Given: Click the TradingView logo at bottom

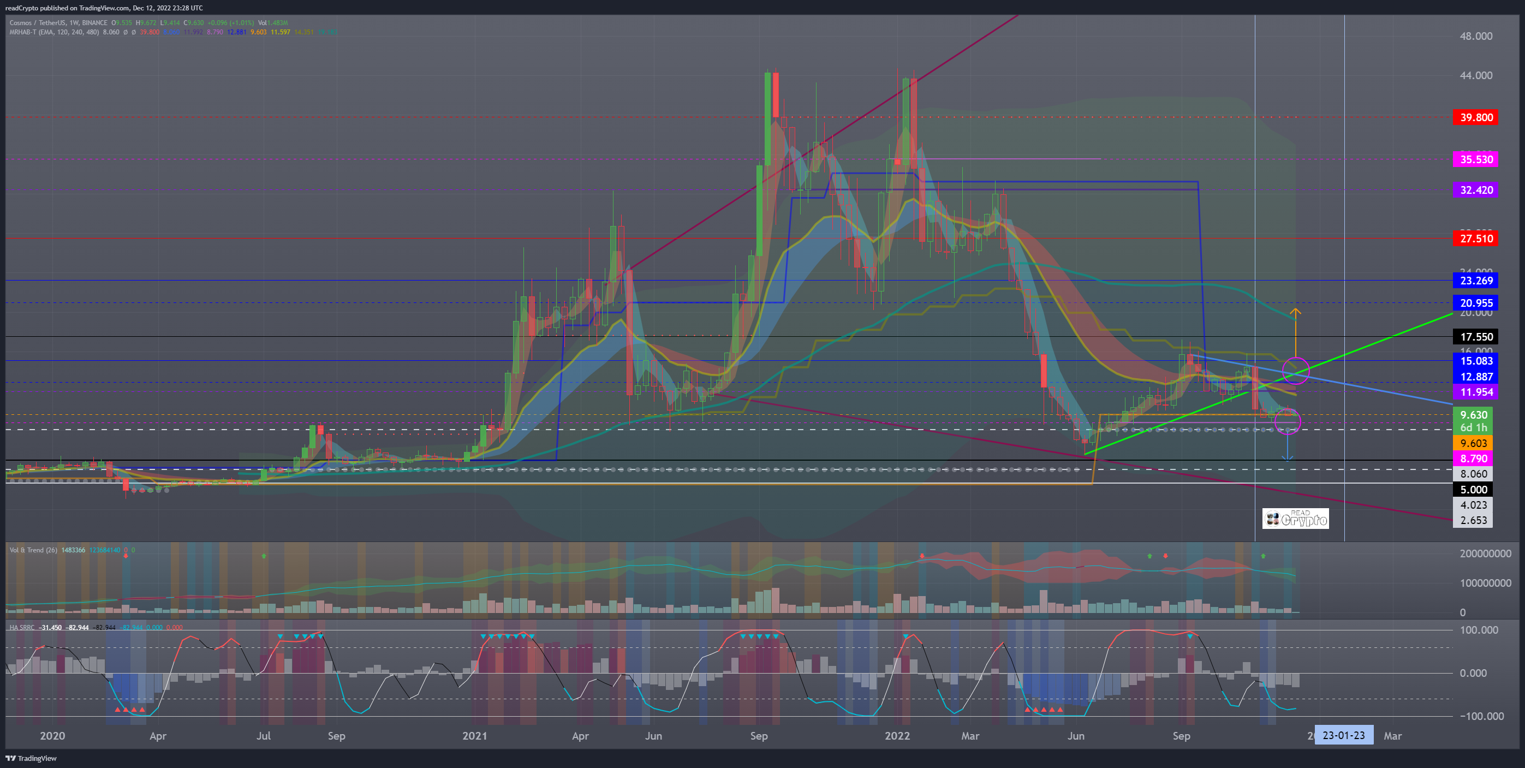Looking at the screenshot, I should [31, 758].
